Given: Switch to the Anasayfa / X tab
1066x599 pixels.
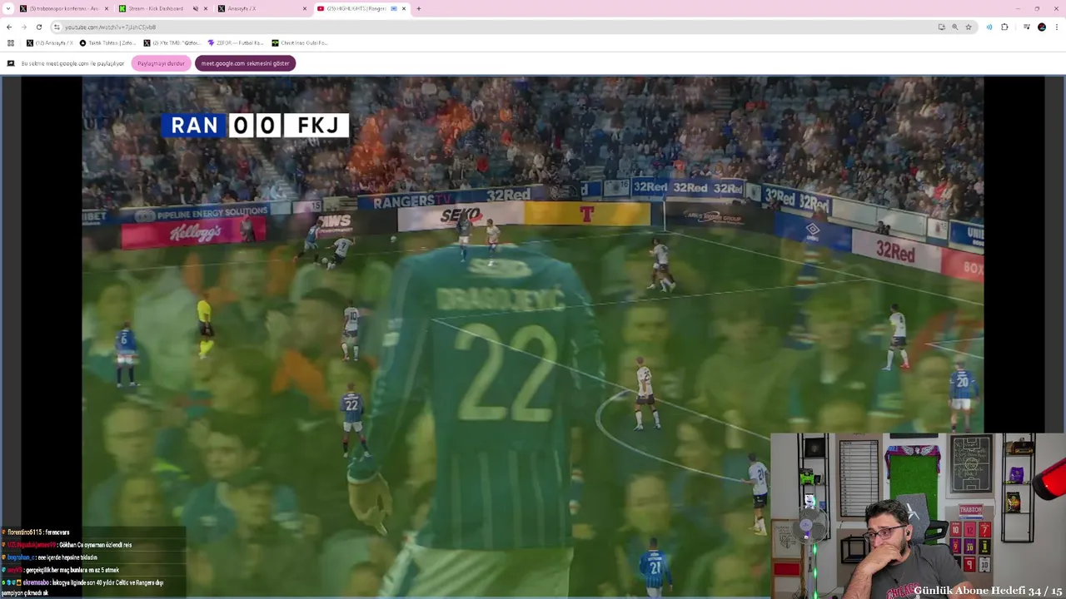Looking at the screenshot, I should [262, 8].
